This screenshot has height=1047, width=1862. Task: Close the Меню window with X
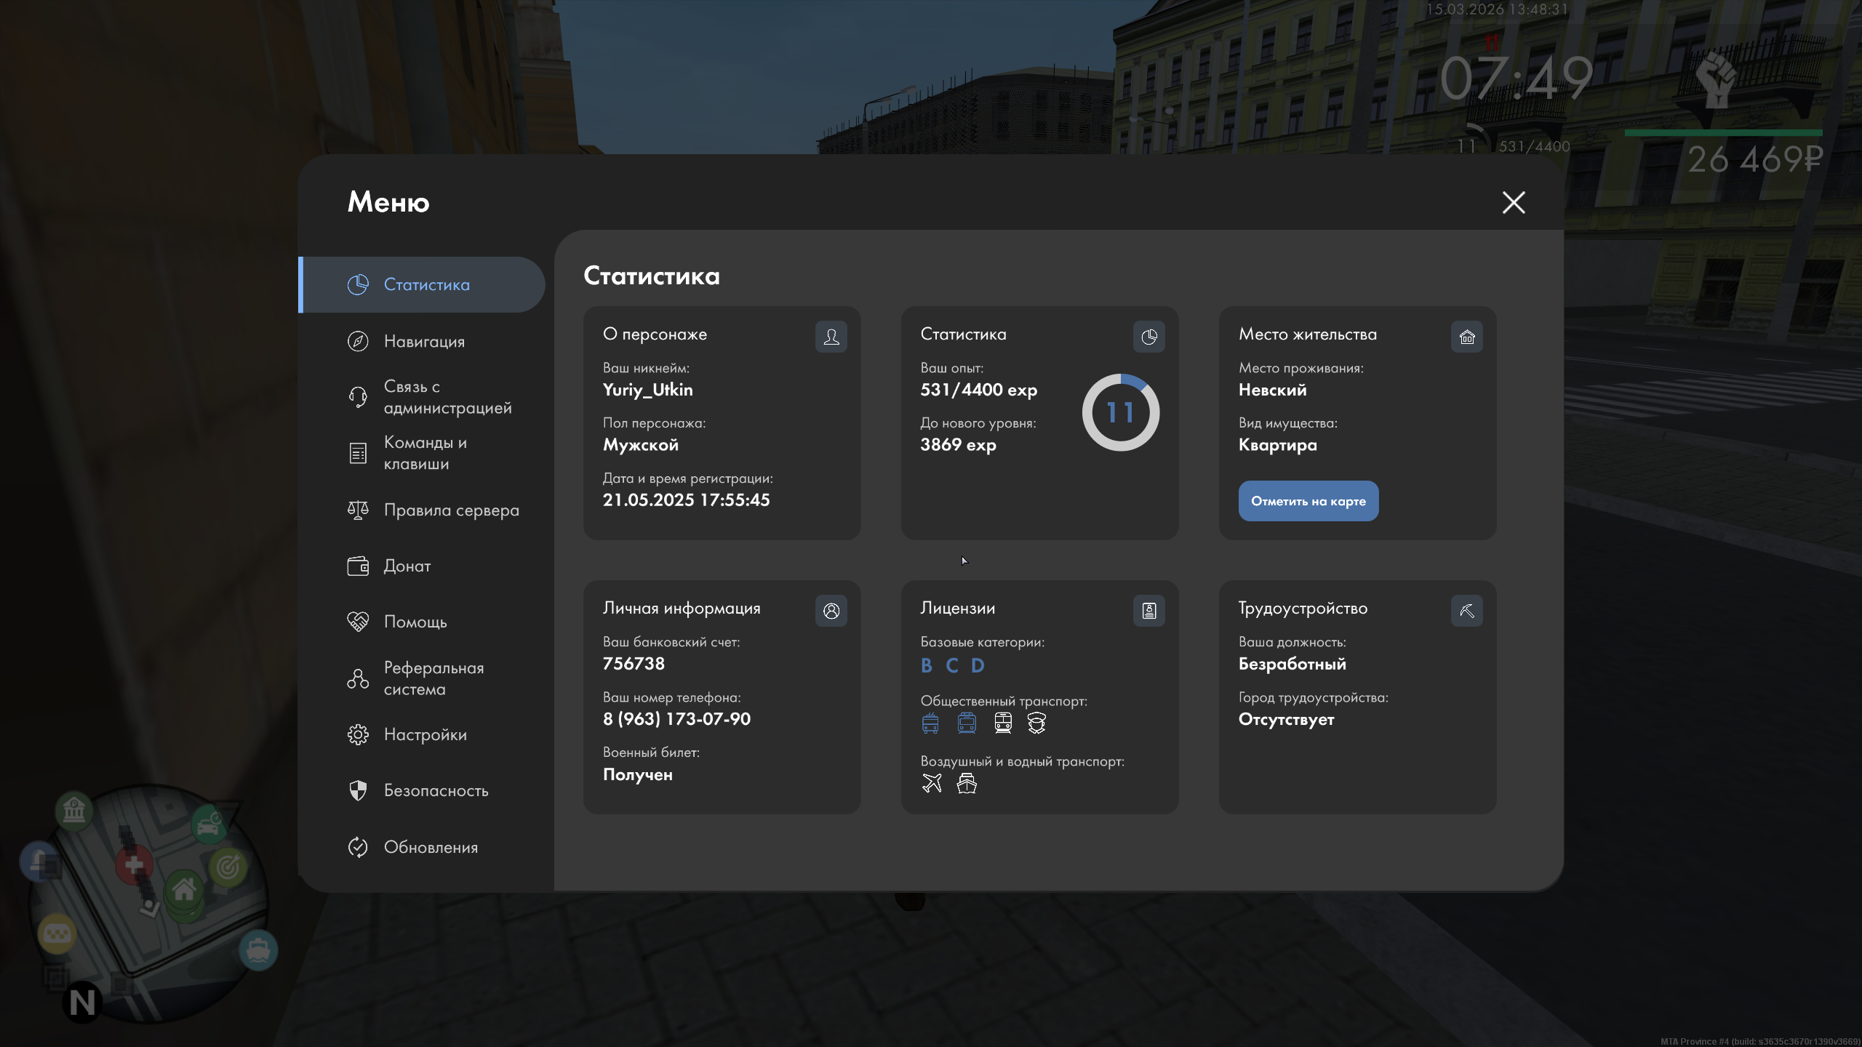click(x=1514, y=202)
